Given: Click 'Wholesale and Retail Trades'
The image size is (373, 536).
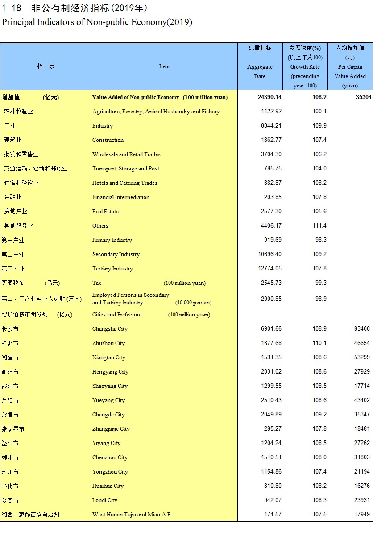Looking at the screenshot, I should point(126,154).
